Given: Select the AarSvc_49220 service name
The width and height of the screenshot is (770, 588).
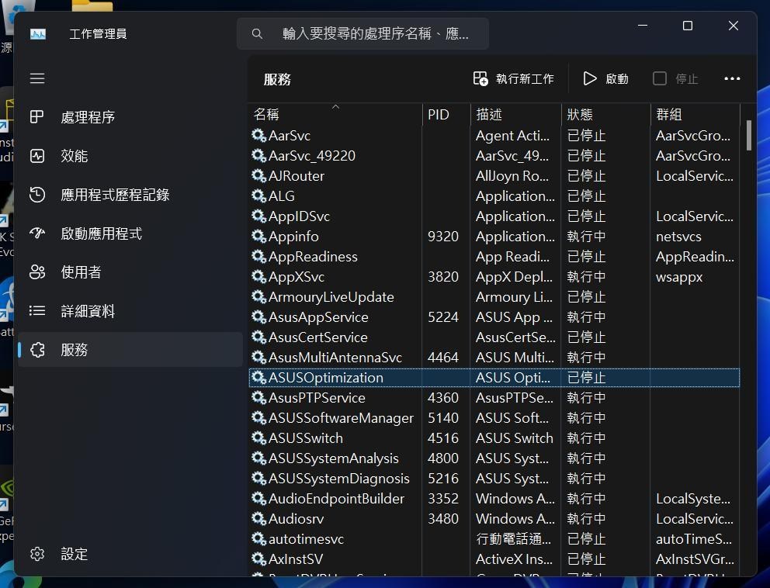Looking at the screenshot, I should coord(312,156).
